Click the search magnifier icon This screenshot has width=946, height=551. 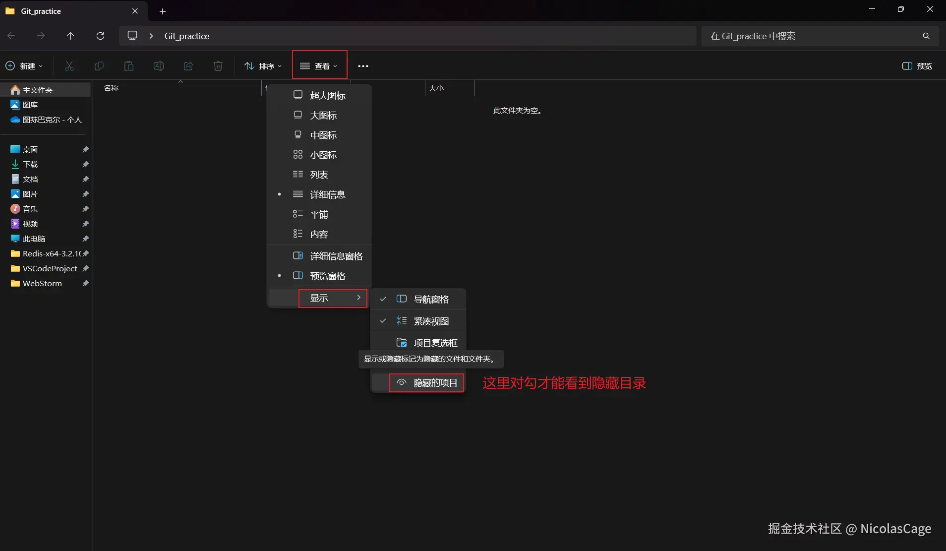pyautogui.click(x=926, y=36)
